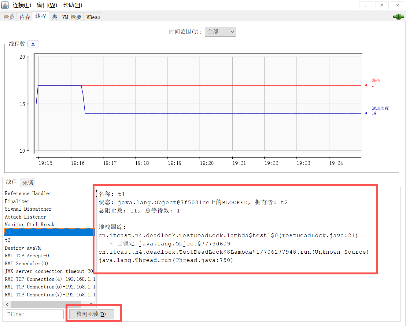Switch to the VM 概要 tab
The height and width of the screenshot is (326, 406).
(72, 17)
